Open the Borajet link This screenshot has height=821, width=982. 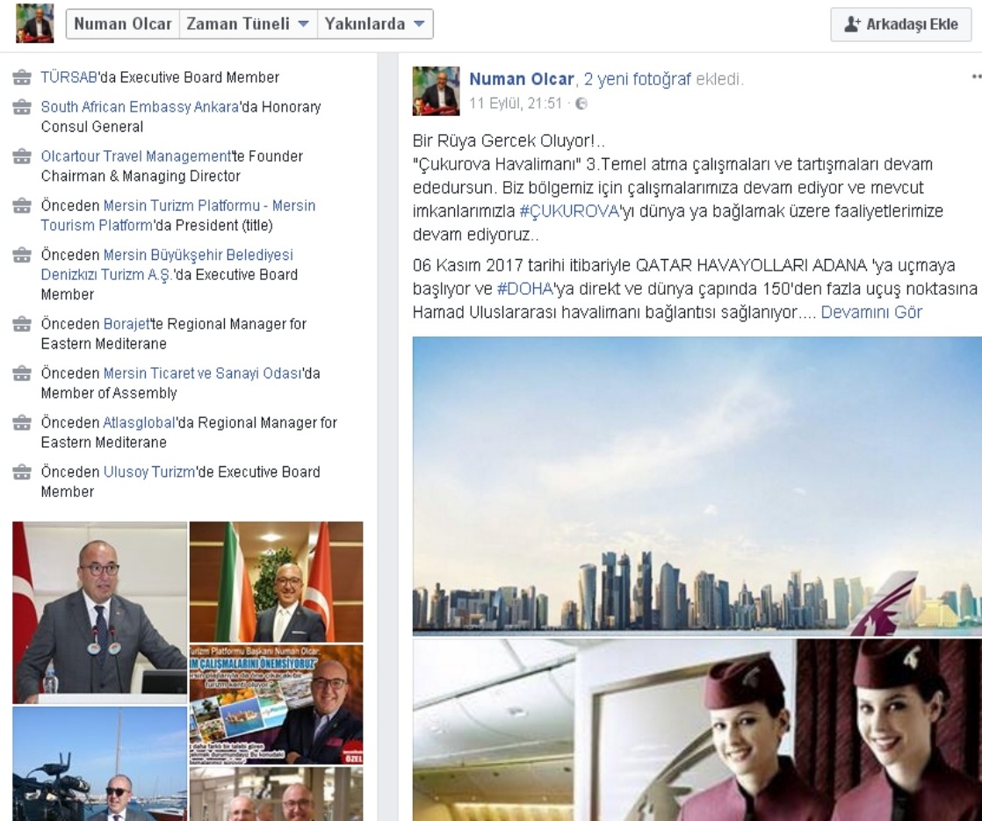[x=126, y=324]
